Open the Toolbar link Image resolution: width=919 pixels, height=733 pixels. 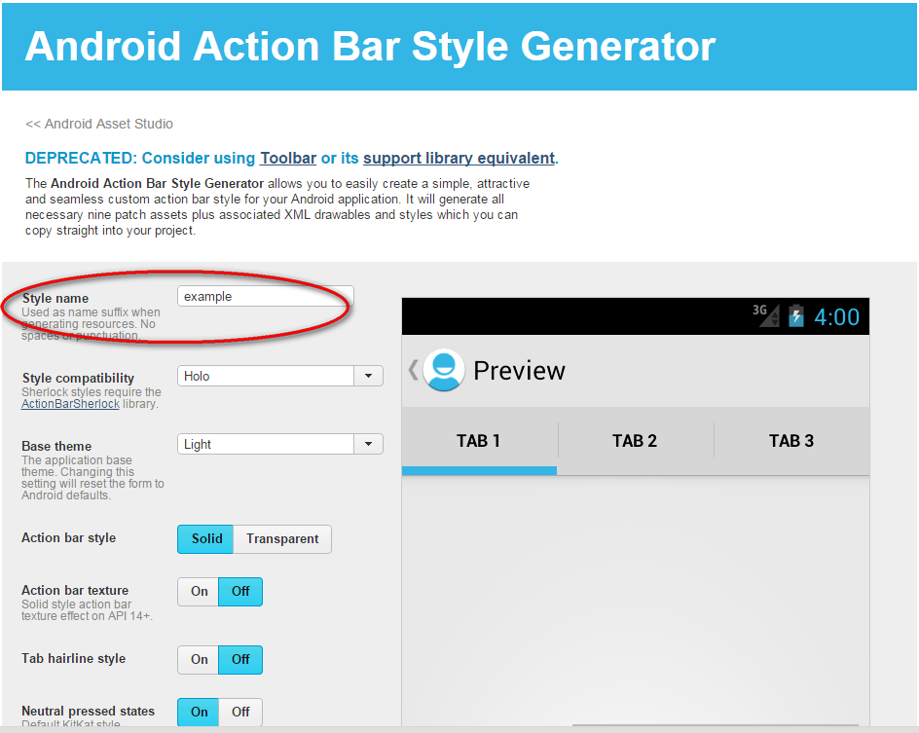tap(288, 159)
